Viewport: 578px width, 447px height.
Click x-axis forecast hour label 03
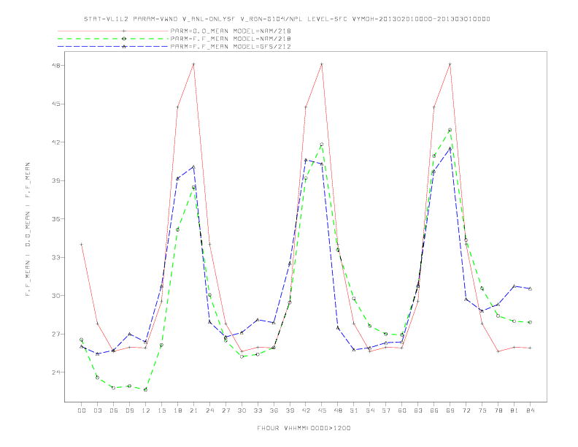point(97,410)
